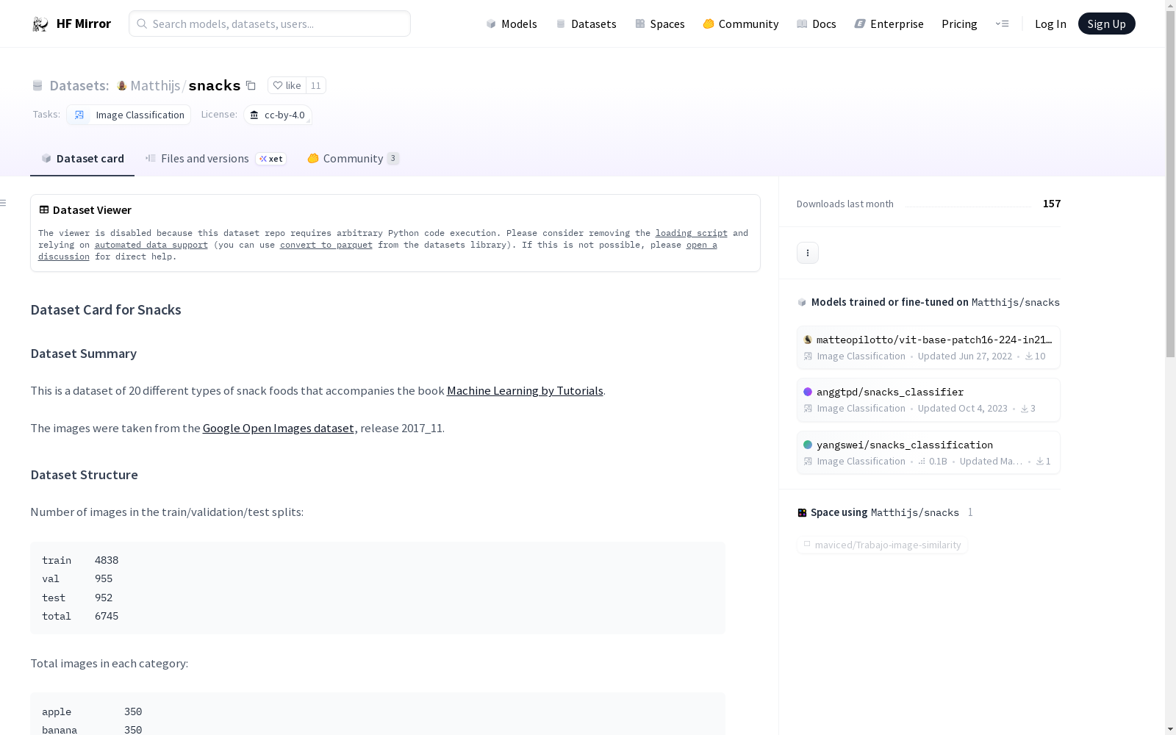
Task: Click the snacks dataset name in the title
Action: pos(215,85)
